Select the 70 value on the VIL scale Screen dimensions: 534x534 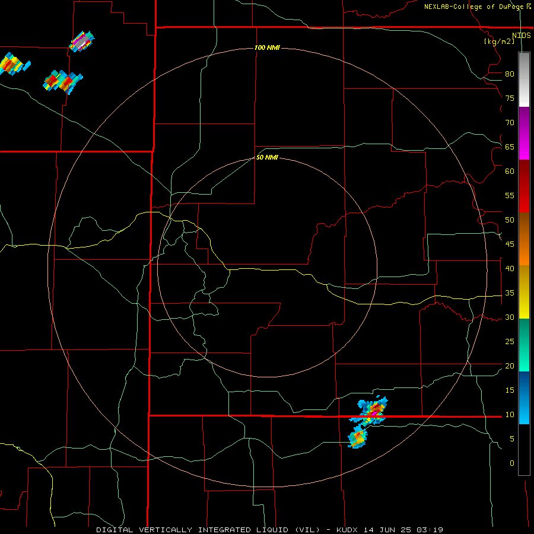(510, 123)
